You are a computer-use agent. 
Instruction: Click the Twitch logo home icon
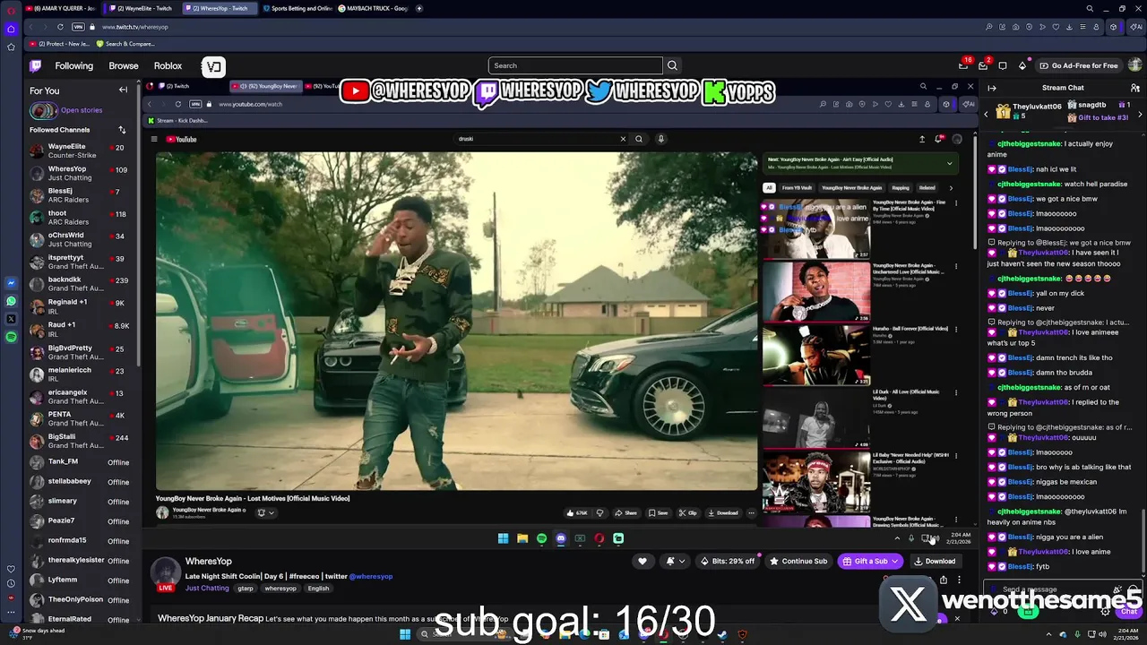point(36,65)
